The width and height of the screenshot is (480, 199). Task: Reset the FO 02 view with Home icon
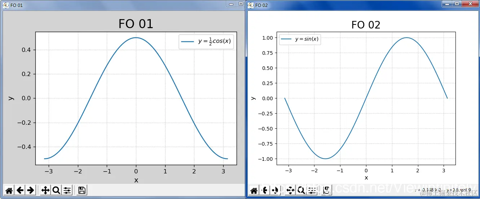point(254,190)
